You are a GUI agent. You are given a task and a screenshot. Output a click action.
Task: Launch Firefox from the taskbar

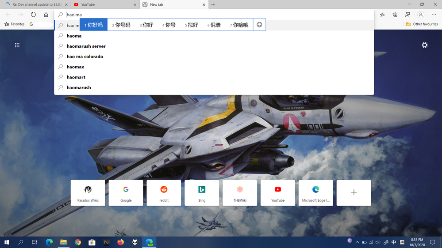click(121, 242)
